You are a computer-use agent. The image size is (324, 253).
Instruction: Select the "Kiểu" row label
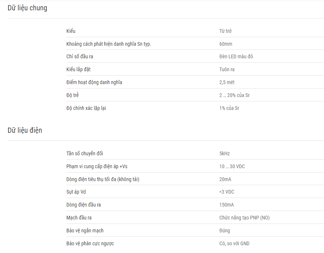point(71,31)
